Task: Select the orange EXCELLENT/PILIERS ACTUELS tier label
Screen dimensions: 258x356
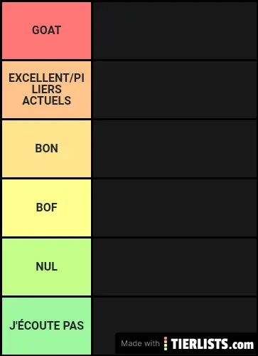Action: coord(46,90)
